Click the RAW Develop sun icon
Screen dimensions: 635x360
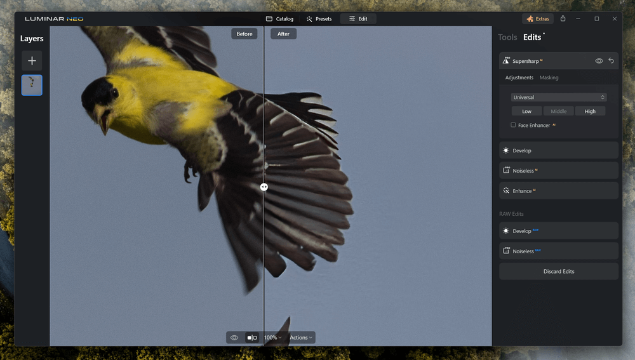click(506, 231)
